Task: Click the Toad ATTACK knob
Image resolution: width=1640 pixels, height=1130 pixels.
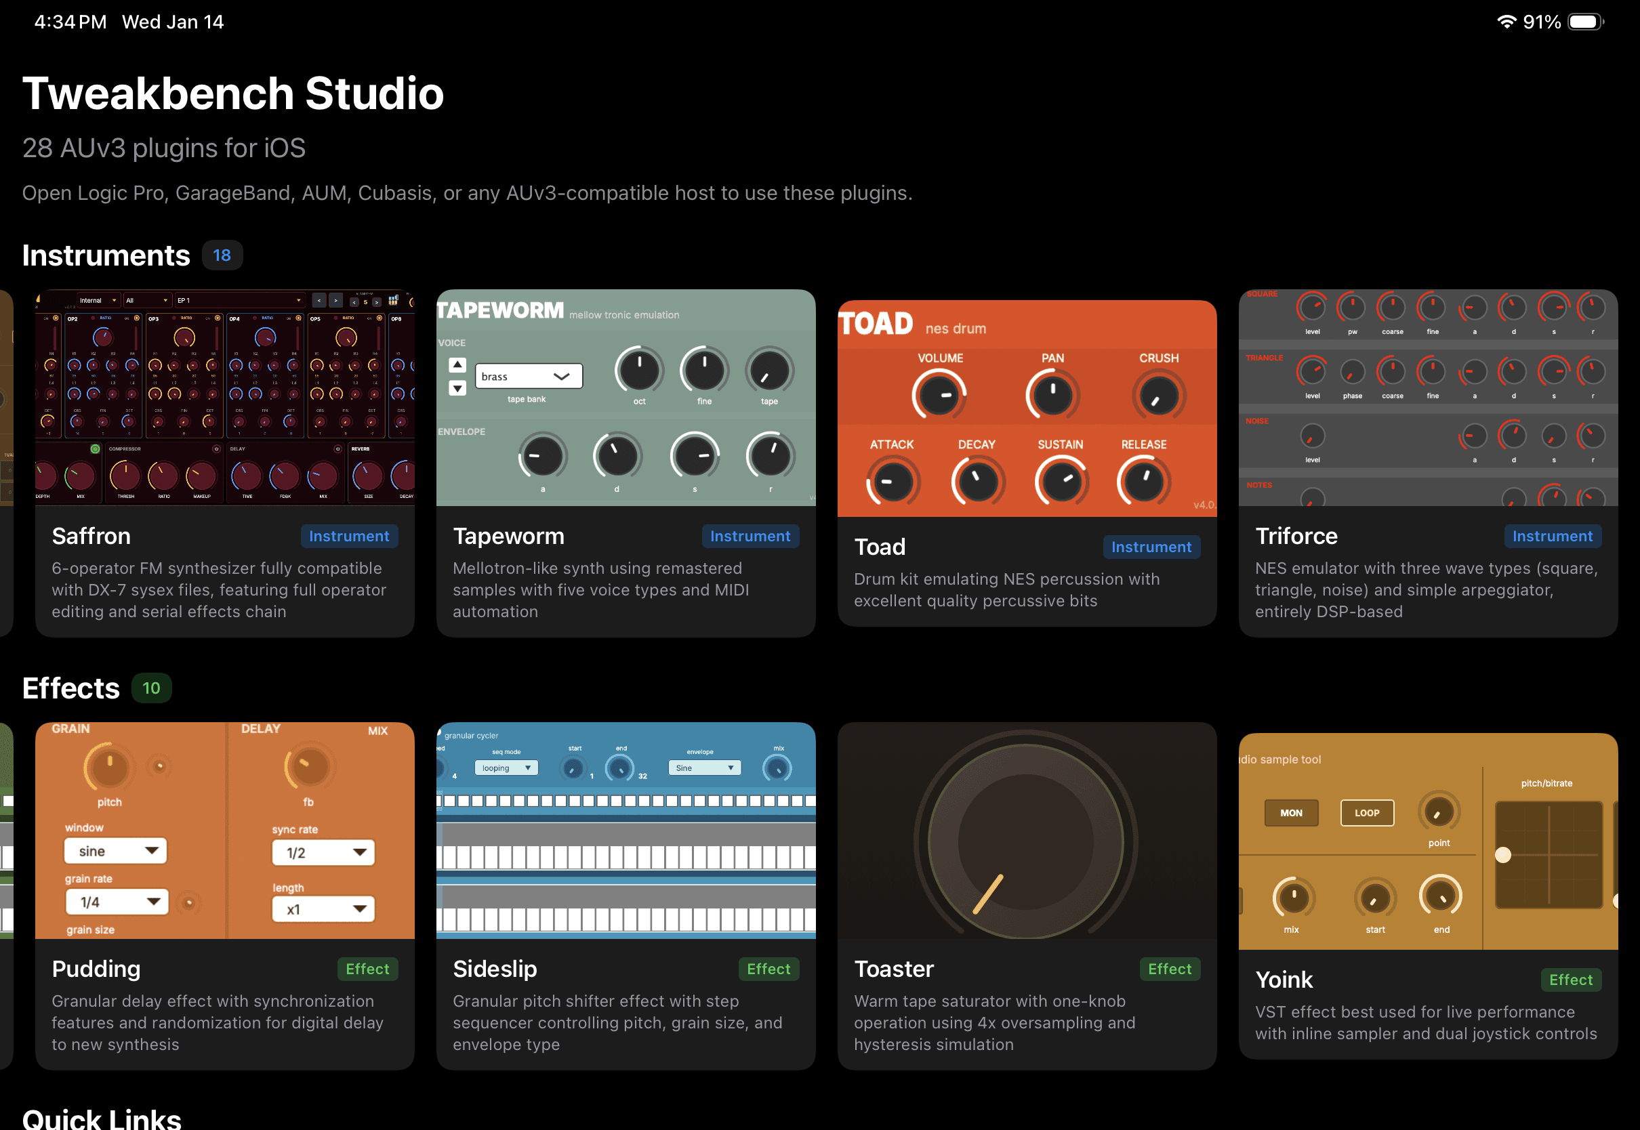Action: coord(893,482)
